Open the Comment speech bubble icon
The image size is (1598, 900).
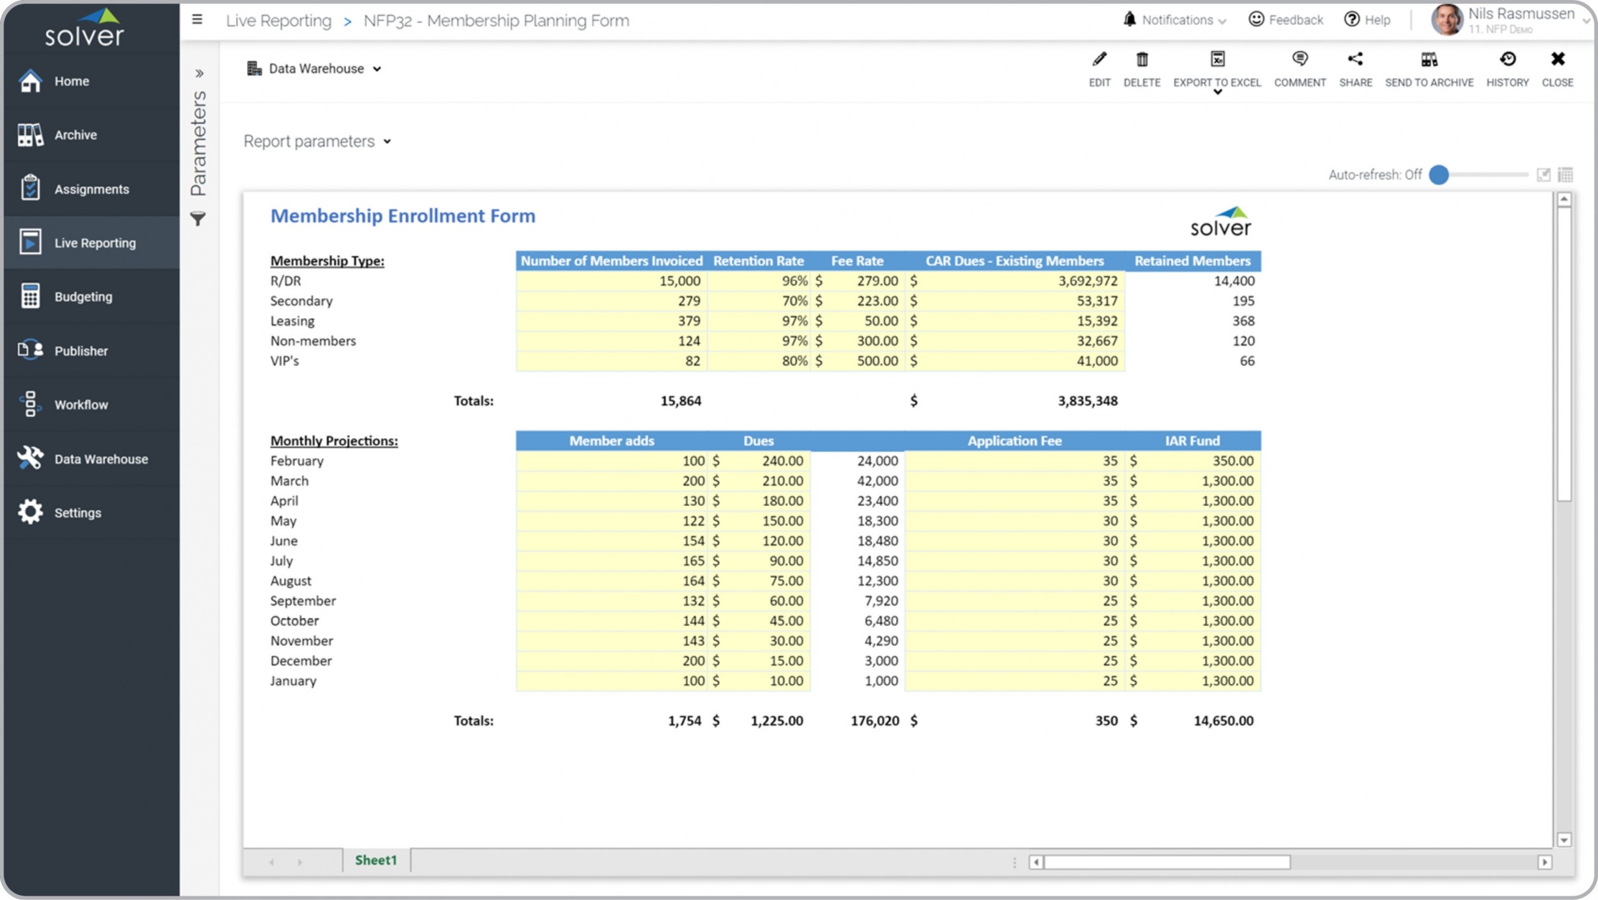point(1300,60)
